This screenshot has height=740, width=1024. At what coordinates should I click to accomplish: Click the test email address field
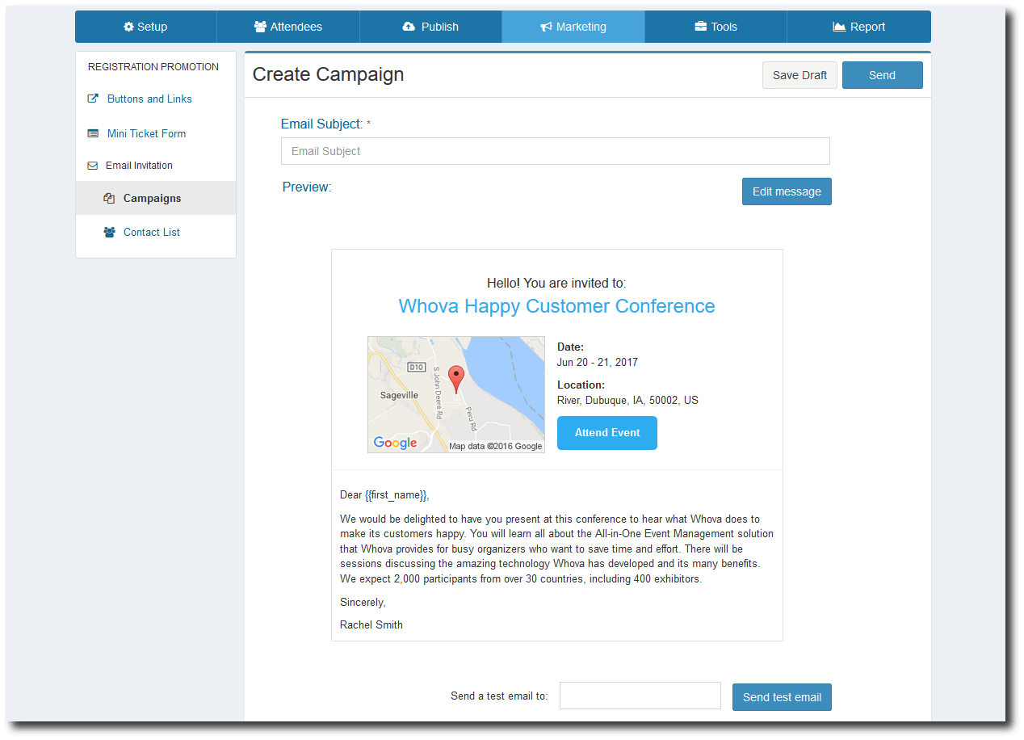point(640,696)
